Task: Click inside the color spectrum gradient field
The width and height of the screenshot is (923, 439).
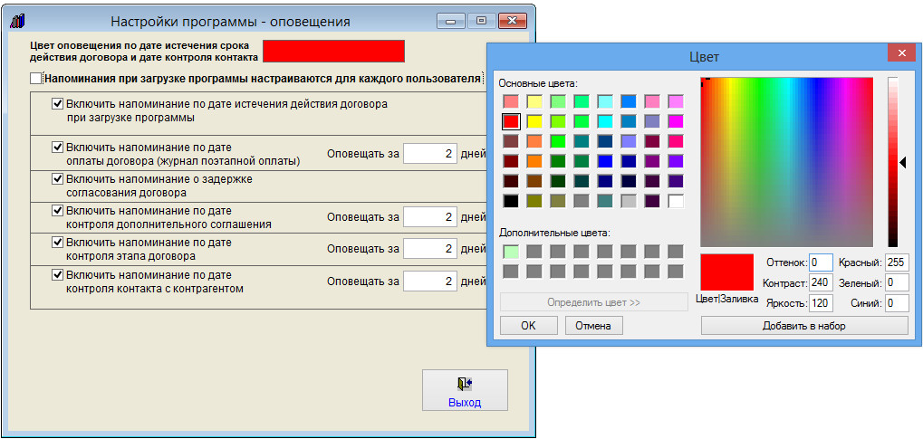Action: tap(787, 162)
